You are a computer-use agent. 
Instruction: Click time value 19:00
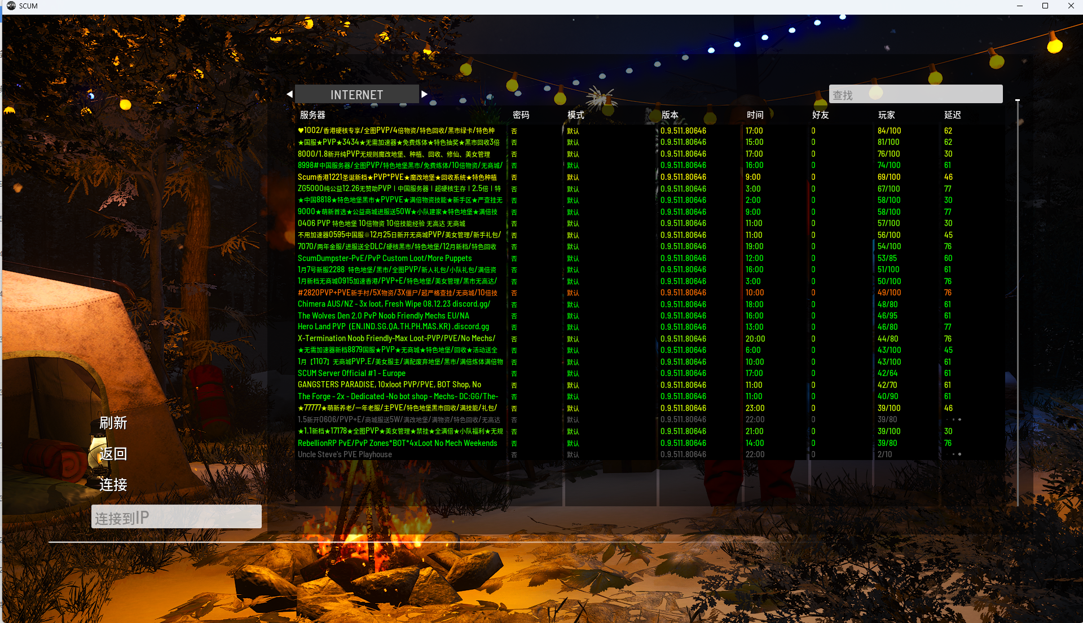point(754,246)
